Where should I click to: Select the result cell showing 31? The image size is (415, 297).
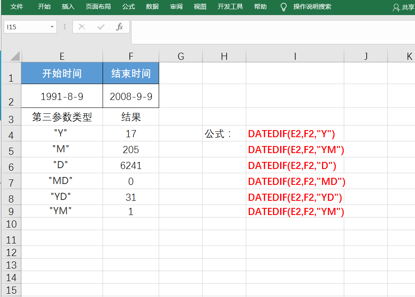coord(131,197)
